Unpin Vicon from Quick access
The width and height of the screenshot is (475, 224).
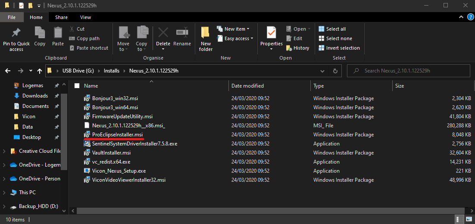click(56, 117)
